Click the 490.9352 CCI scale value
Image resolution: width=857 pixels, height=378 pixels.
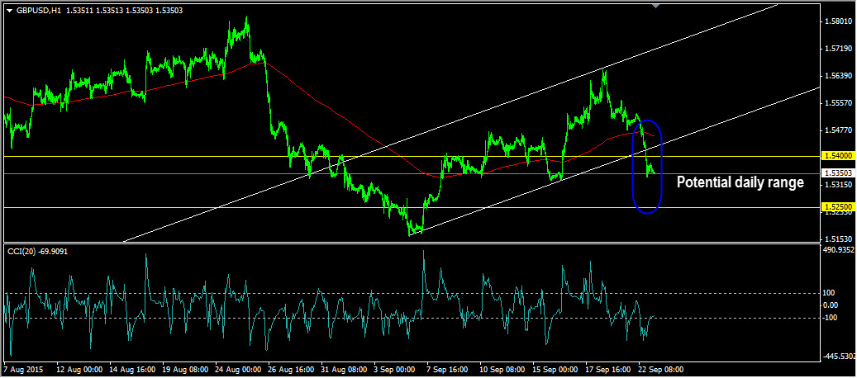pos(840,250)
